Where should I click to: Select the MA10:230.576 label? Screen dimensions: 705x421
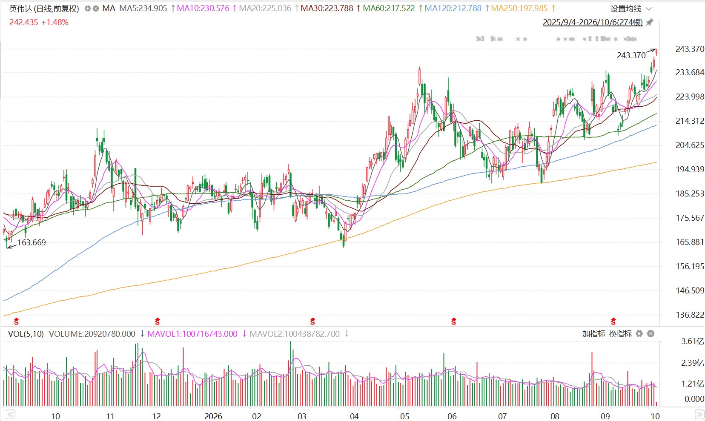(203, 9)
